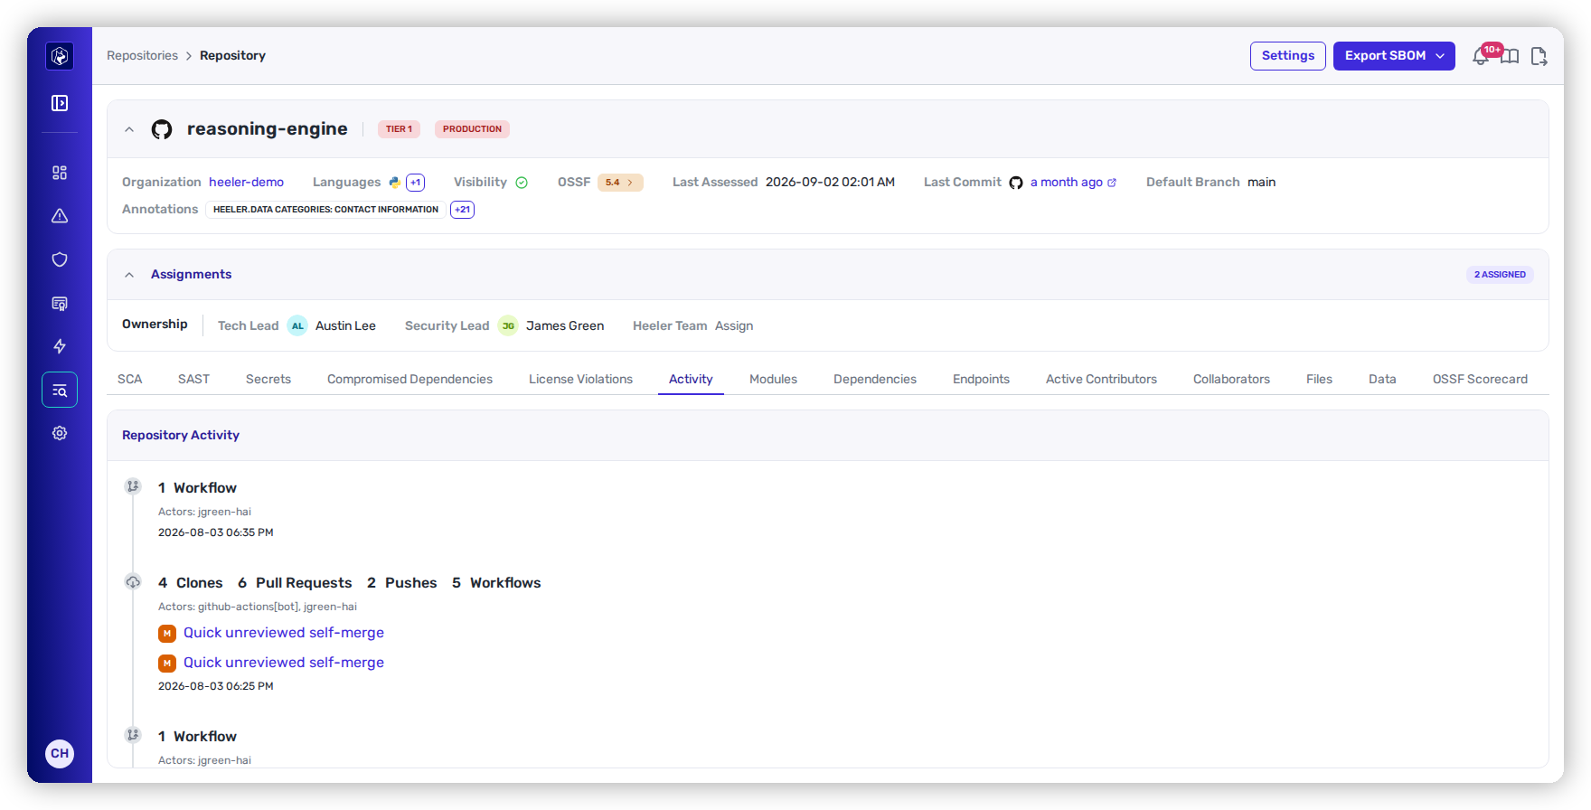The width and height of the screenshot is (1591, 810).
Task: Switch to the Files tab
Action: [1319, 379]
